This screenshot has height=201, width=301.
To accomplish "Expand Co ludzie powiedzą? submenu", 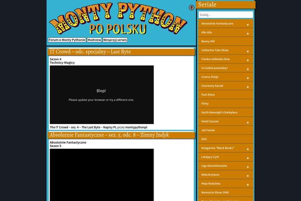I will (x=248, y=69).
